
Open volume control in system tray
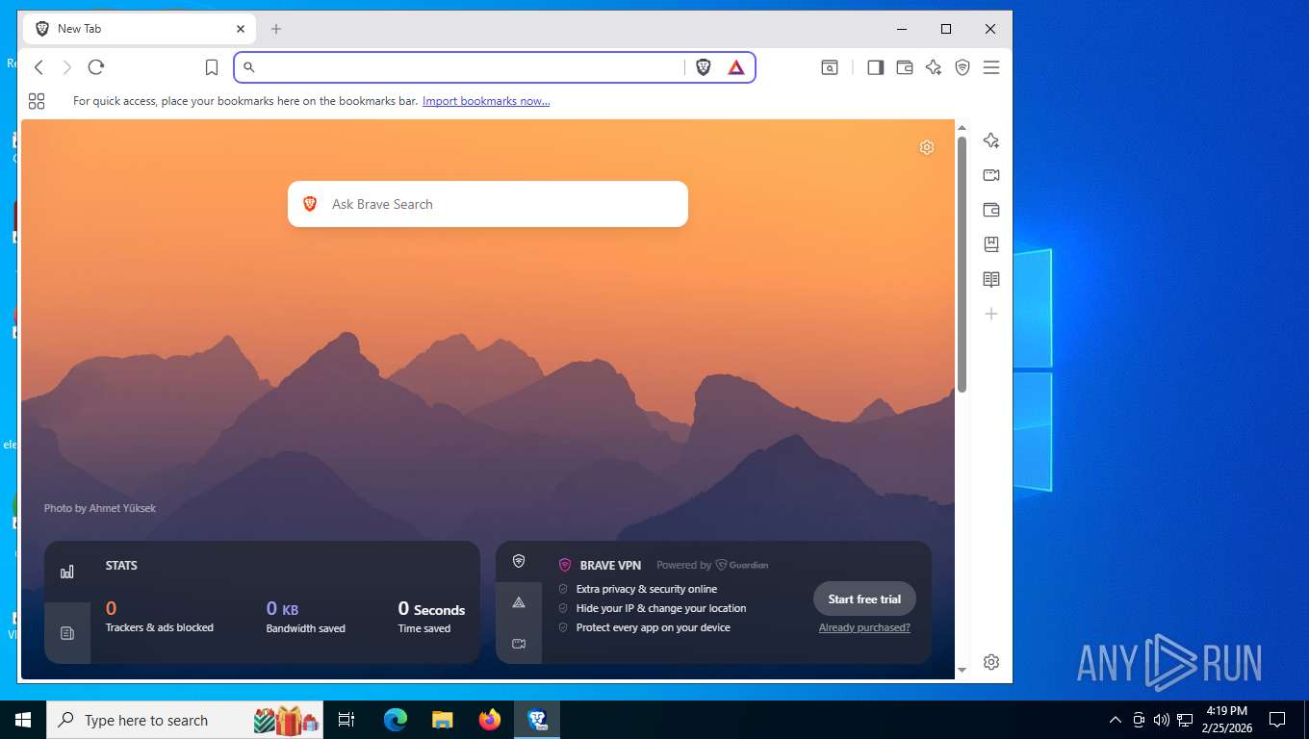[1162, 720]
